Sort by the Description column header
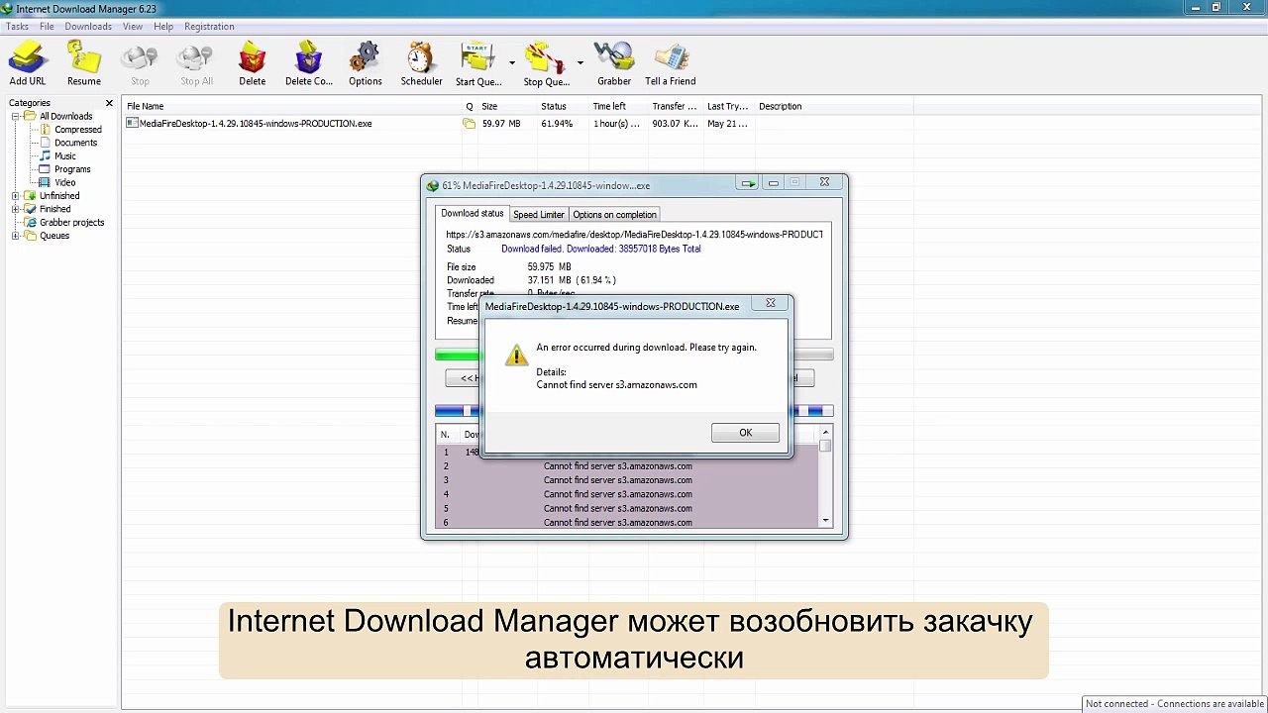The image size is (1268, 713). [x=781, y=106]
